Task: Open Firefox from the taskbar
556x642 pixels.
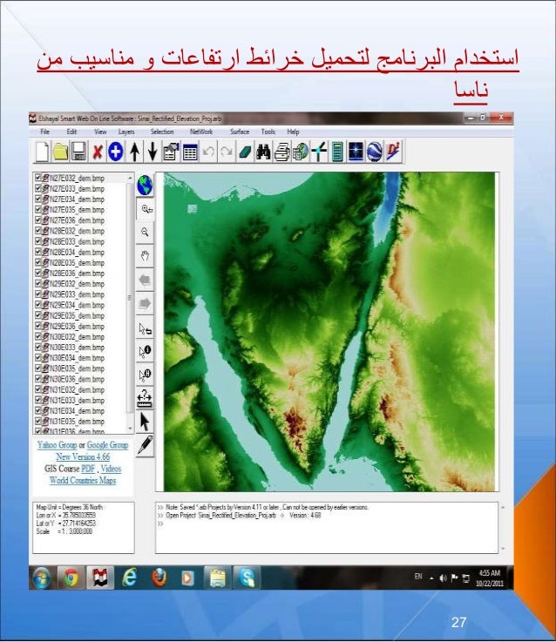Action: pos(159,578)
